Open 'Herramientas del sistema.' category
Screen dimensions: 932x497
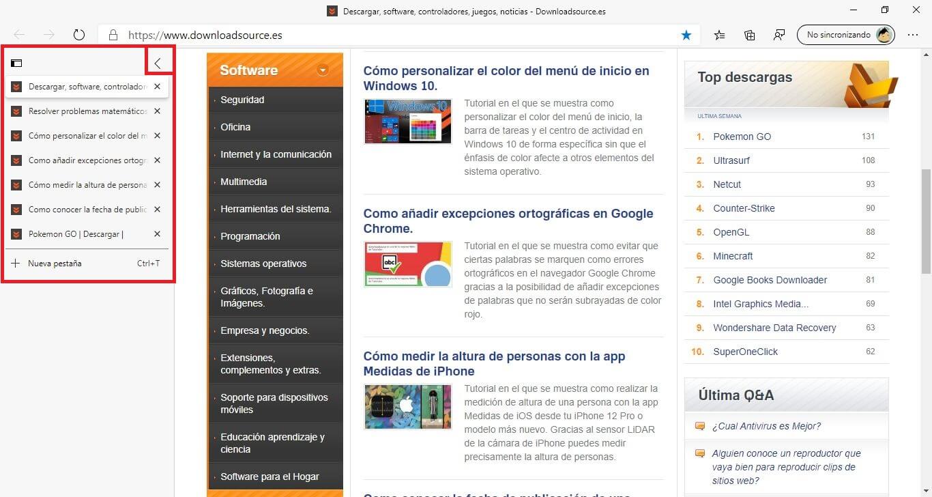pos(275,209)
